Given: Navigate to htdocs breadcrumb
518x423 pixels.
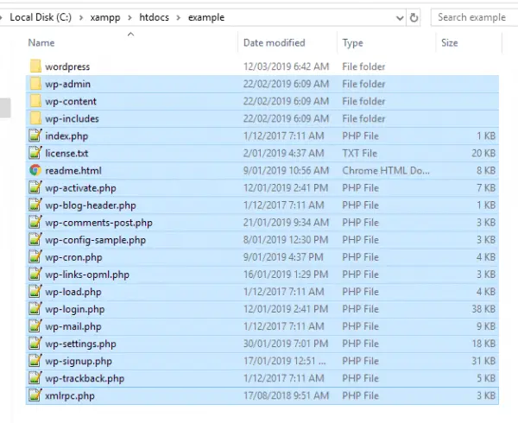Looking at the screenshot, I should click(154, 17).
